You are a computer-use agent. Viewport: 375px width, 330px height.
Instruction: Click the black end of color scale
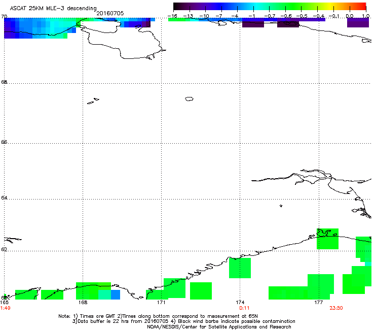click(x=176, y=7)
